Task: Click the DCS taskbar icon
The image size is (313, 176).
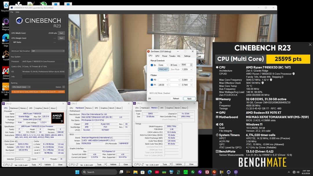Action: point(128,172)
